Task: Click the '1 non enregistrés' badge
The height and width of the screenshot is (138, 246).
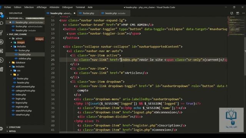Action: (x=35, y=18)
